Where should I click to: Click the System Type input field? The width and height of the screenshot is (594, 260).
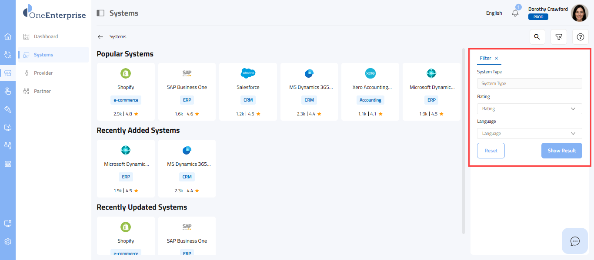tap(529, 83)
